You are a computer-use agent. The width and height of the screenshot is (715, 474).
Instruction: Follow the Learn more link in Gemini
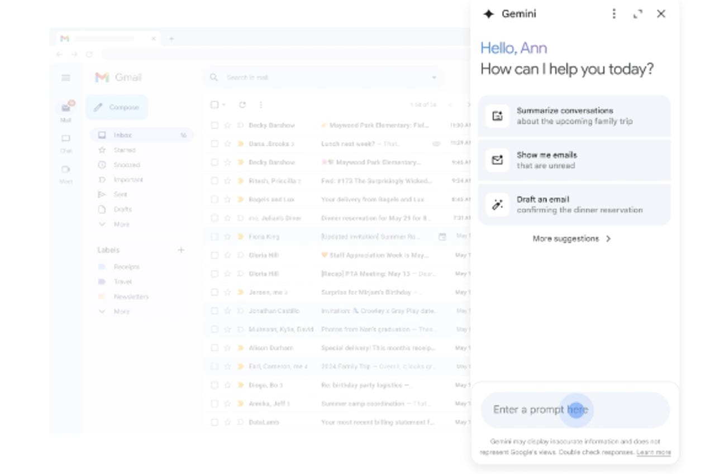tap(654, 452)
